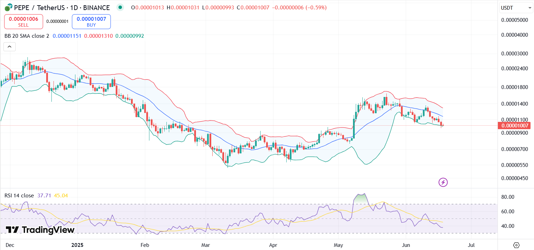Click the PEPE coin logo icon

coord(8,7)
